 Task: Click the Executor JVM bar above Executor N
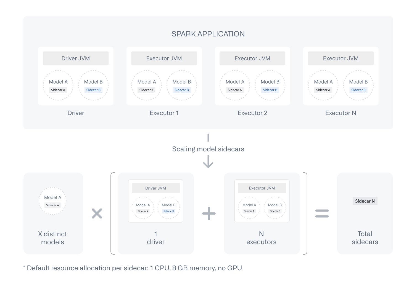[341, 58]
